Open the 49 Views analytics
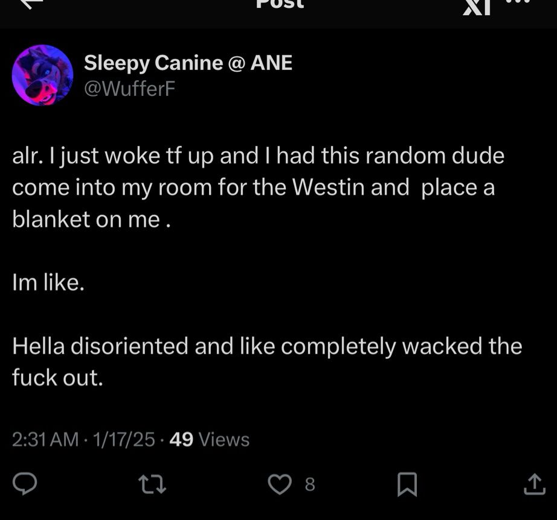This screenshot has height=520, width=557. click(x=210, y=440)
